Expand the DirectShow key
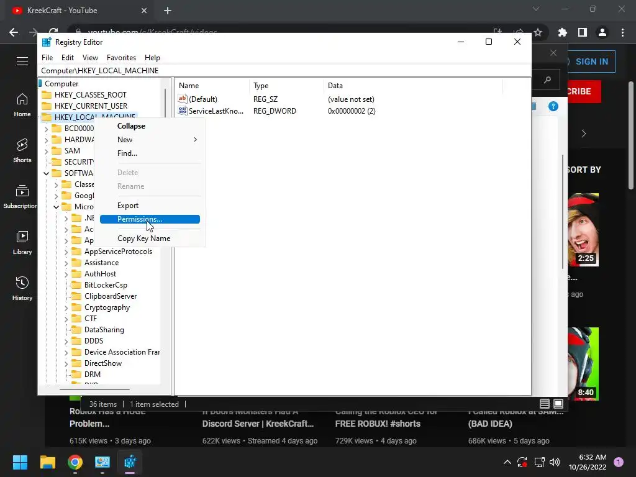This screenshot has height=477, width=636. [x=66, y=364]
